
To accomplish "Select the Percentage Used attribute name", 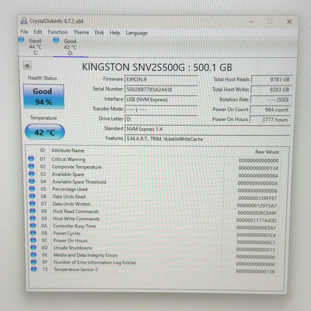I will [x=70, y=189].
